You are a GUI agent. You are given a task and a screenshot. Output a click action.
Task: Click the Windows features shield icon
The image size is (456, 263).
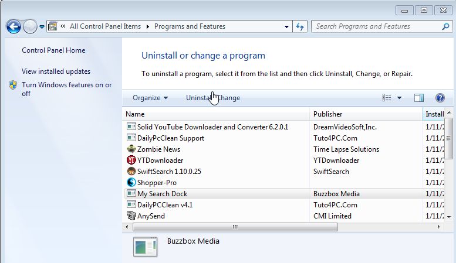(x=13, y=85)
